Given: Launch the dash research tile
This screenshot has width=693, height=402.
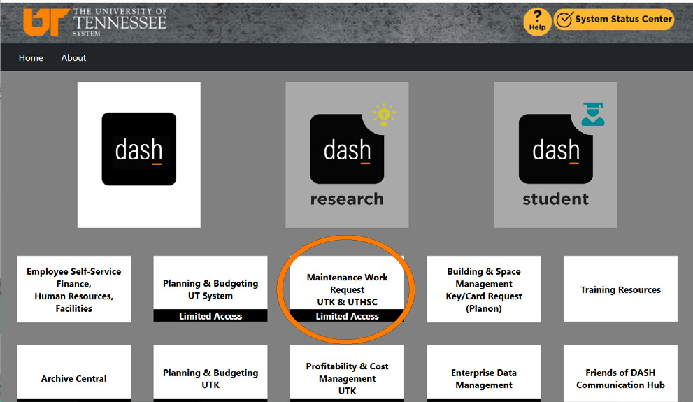Looking at the screenshot, I should (x=347, y=155).
